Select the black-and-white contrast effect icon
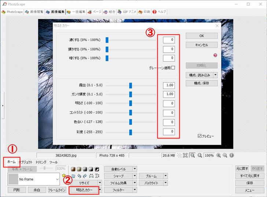267x197 pixels. (97, 169)
